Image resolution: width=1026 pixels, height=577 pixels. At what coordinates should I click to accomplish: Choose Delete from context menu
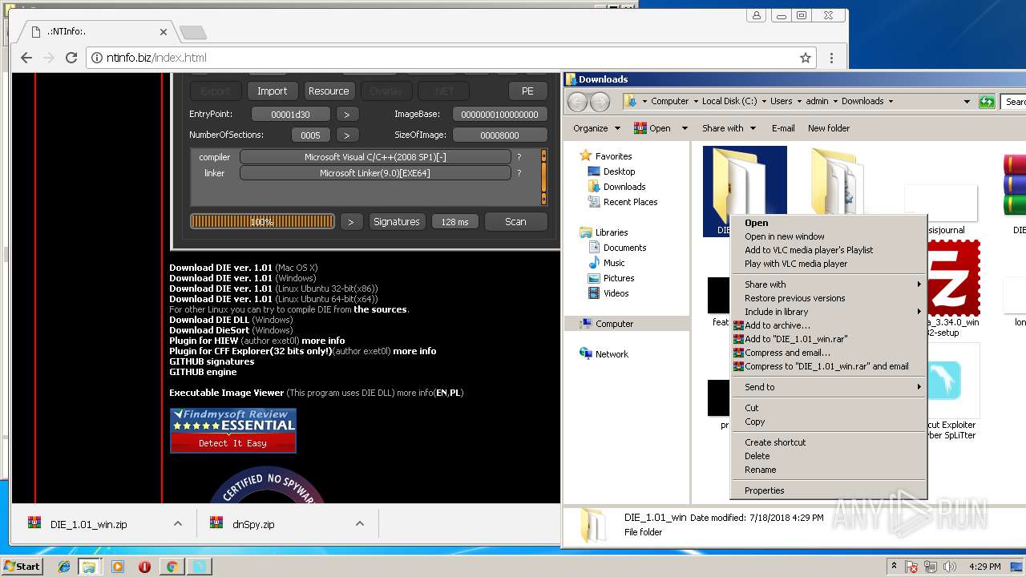pos(829,456)
